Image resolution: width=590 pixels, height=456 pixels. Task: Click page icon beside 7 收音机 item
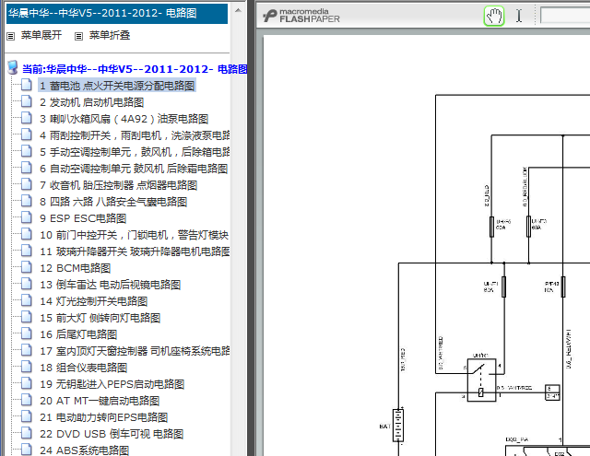click(x=27, y=184)
